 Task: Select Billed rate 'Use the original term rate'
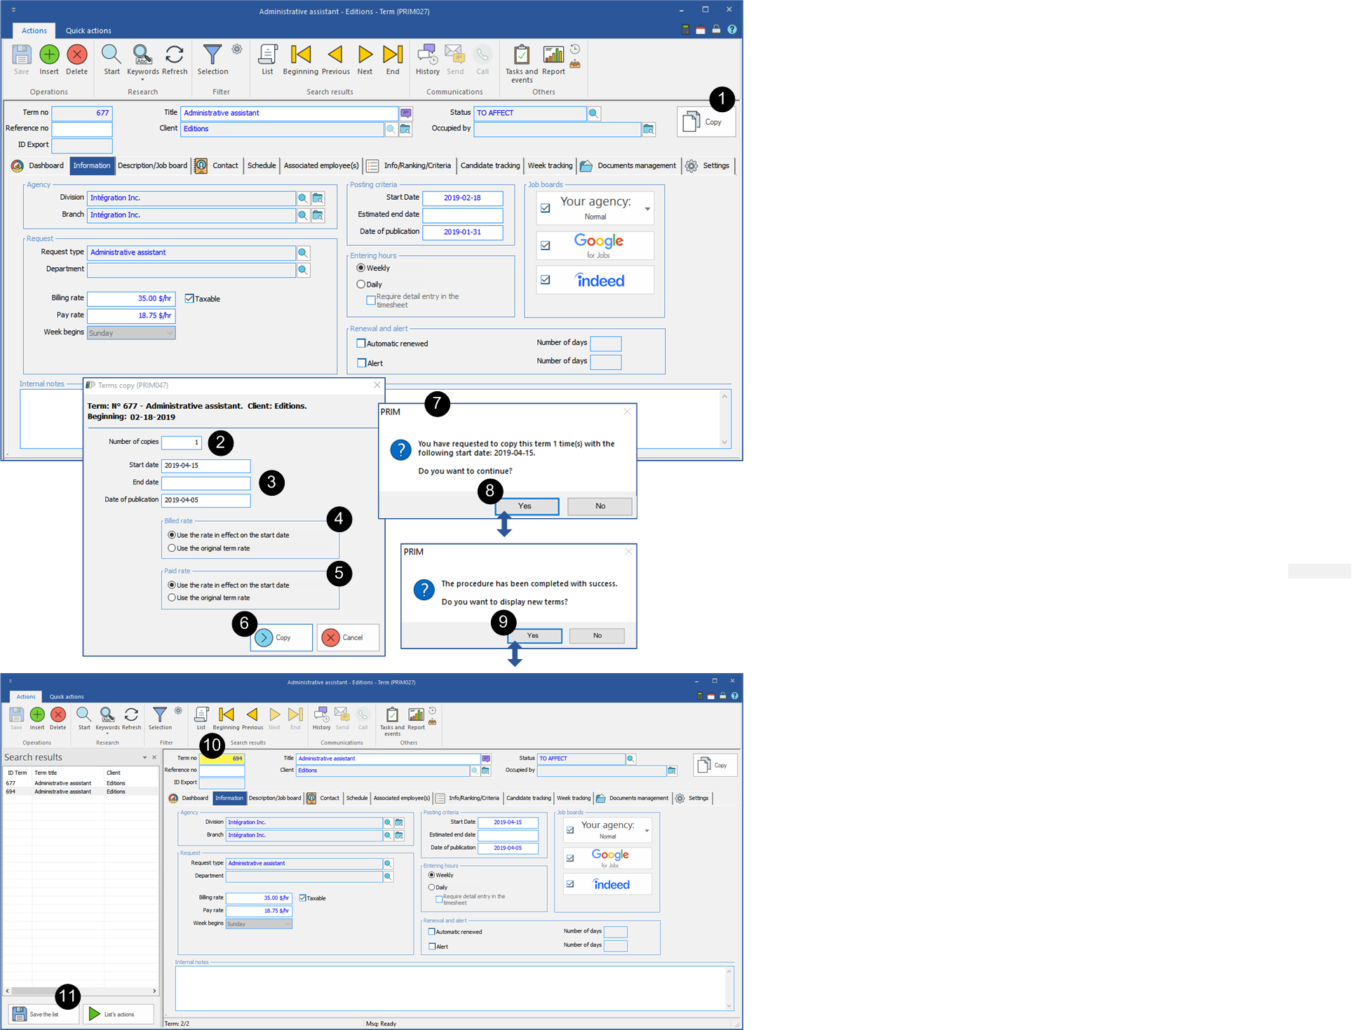[x=172, y=548]
